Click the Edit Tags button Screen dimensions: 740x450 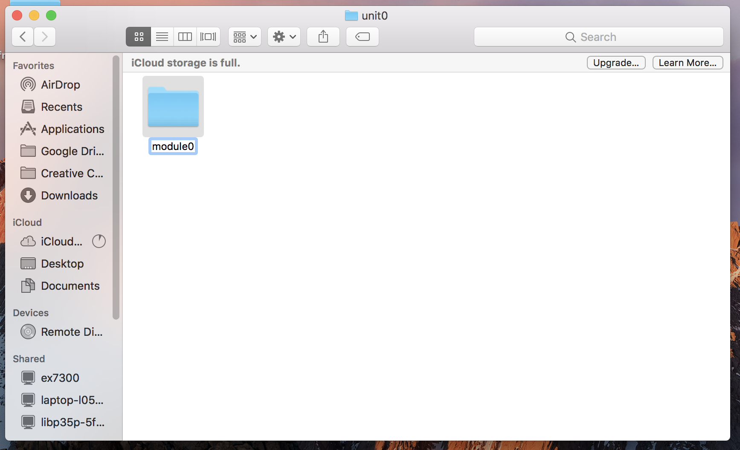coord(363,37)
